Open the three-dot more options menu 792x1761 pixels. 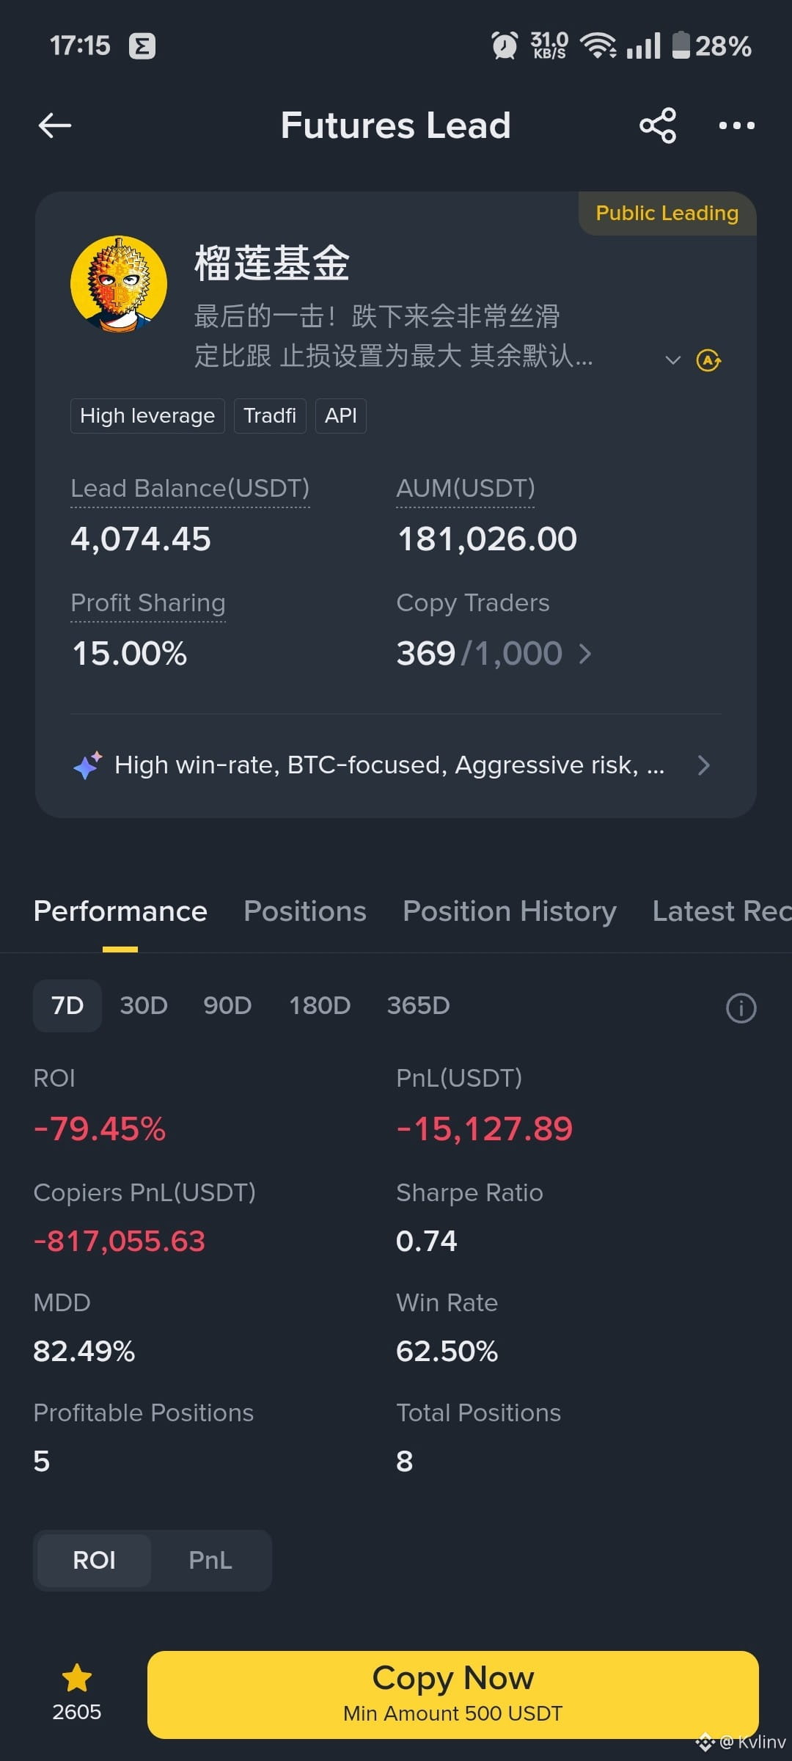(x=737, y=125)
